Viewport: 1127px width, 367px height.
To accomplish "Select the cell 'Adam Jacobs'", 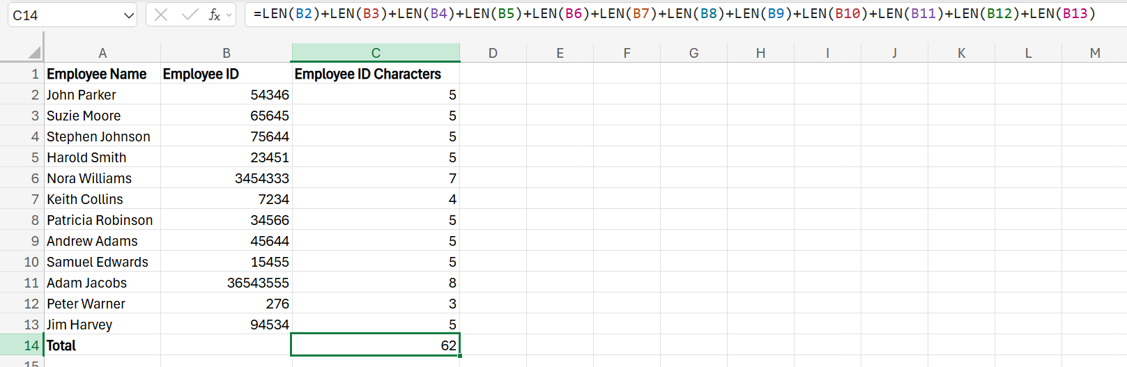I will 102,283.
